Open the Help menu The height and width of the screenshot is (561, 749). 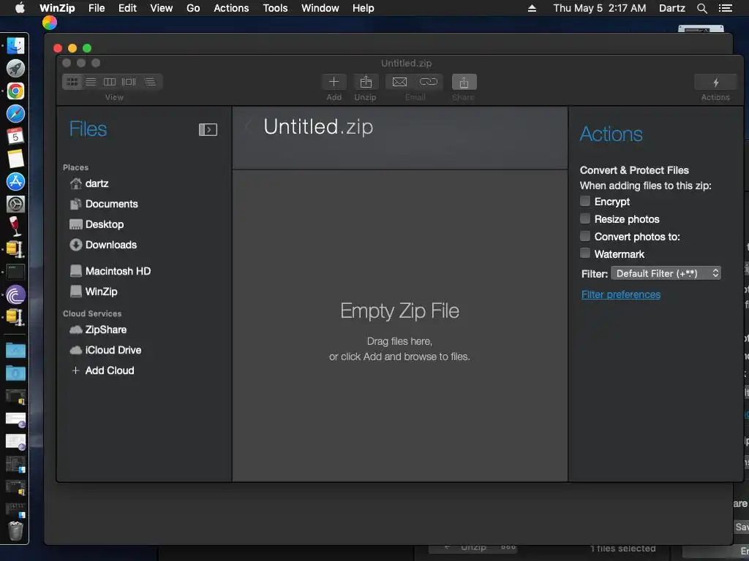pyautogui.click(x=363, y=8)
